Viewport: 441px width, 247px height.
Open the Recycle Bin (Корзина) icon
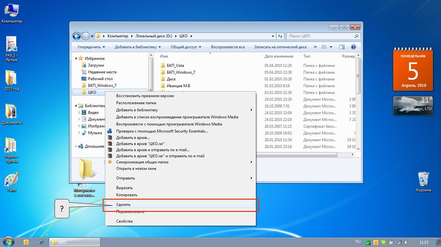tap(423, 180)
